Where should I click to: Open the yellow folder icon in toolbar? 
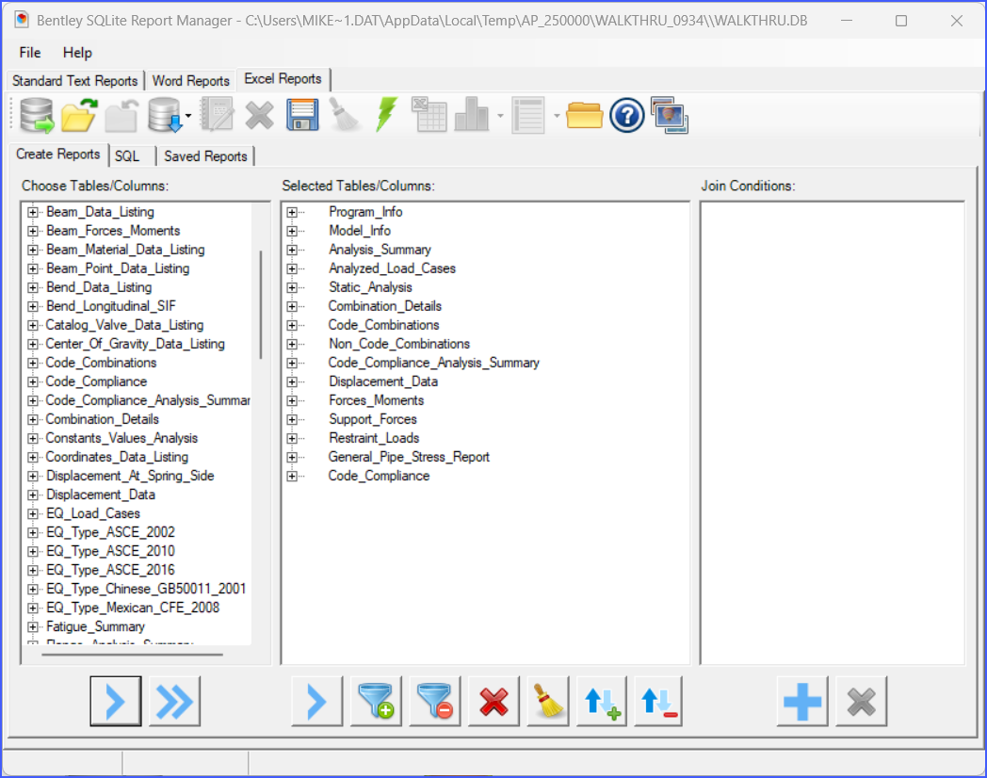[x=585, y=115]
